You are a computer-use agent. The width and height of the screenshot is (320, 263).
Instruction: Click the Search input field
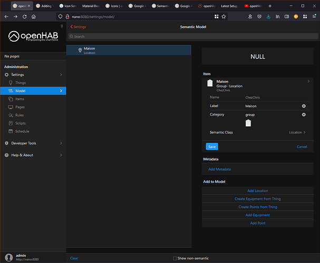click(193, 36)
